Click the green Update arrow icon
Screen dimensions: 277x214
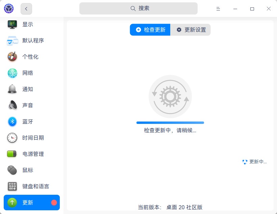(x=12, y=203)
